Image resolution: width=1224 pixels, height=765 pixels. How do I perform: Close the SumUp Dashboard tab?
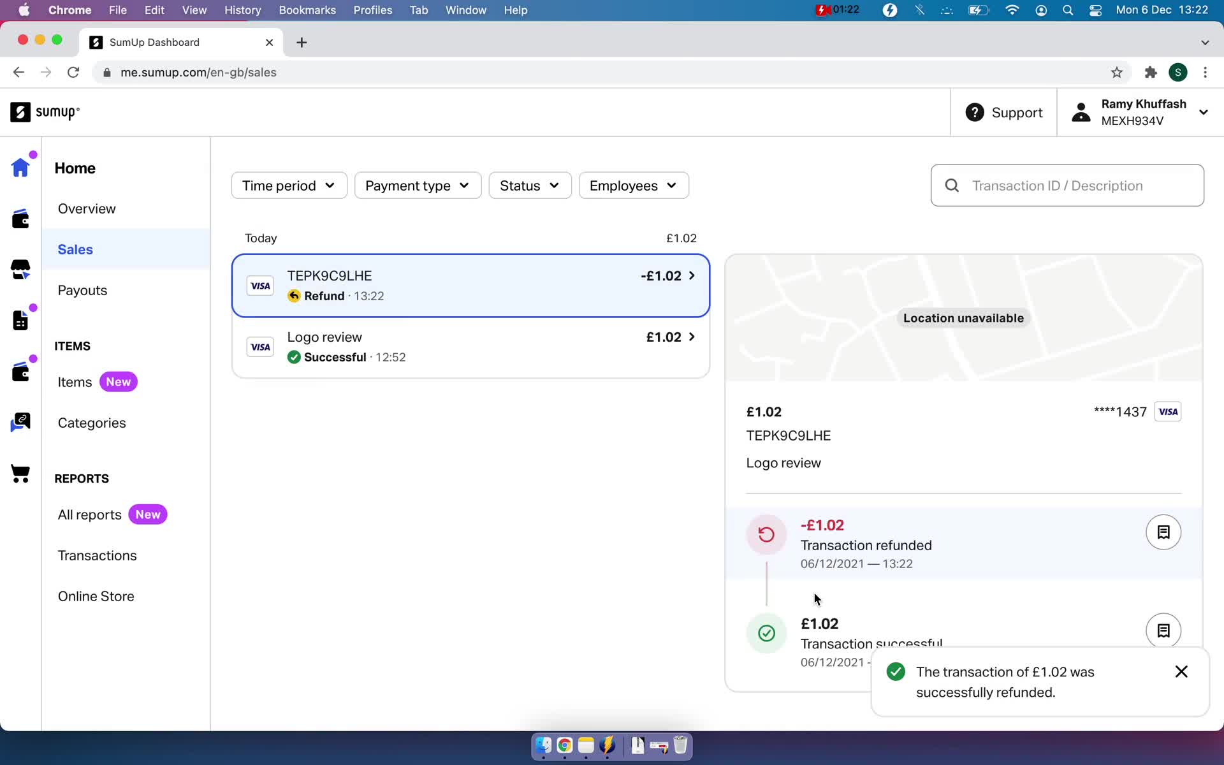coord(269,42)
